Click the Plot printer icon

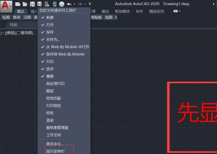[x=62, y=4]
